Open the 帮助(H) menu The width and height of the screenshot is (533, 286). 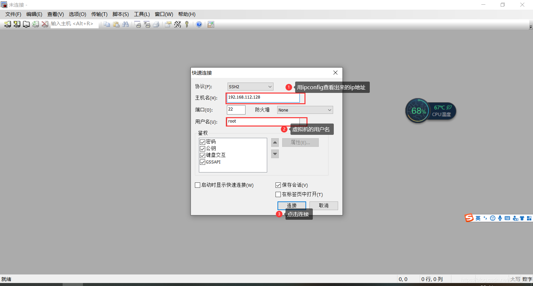(x=187, y=14)
